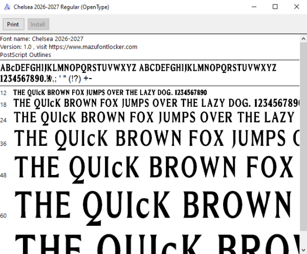The image size is (307, 254).
Task: Click the 'PostScript Outlines' text
Action: 26,55
